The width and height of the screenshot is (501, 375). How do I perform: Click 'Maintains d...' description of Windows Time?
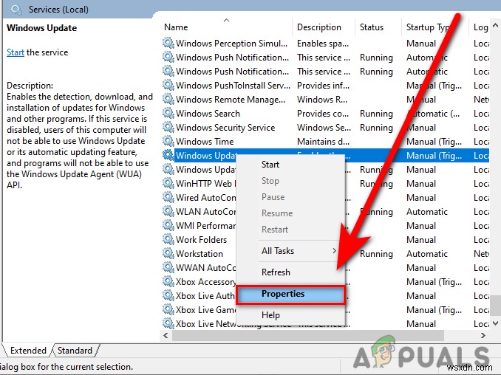pyautogui.click(x=323, y=142)
